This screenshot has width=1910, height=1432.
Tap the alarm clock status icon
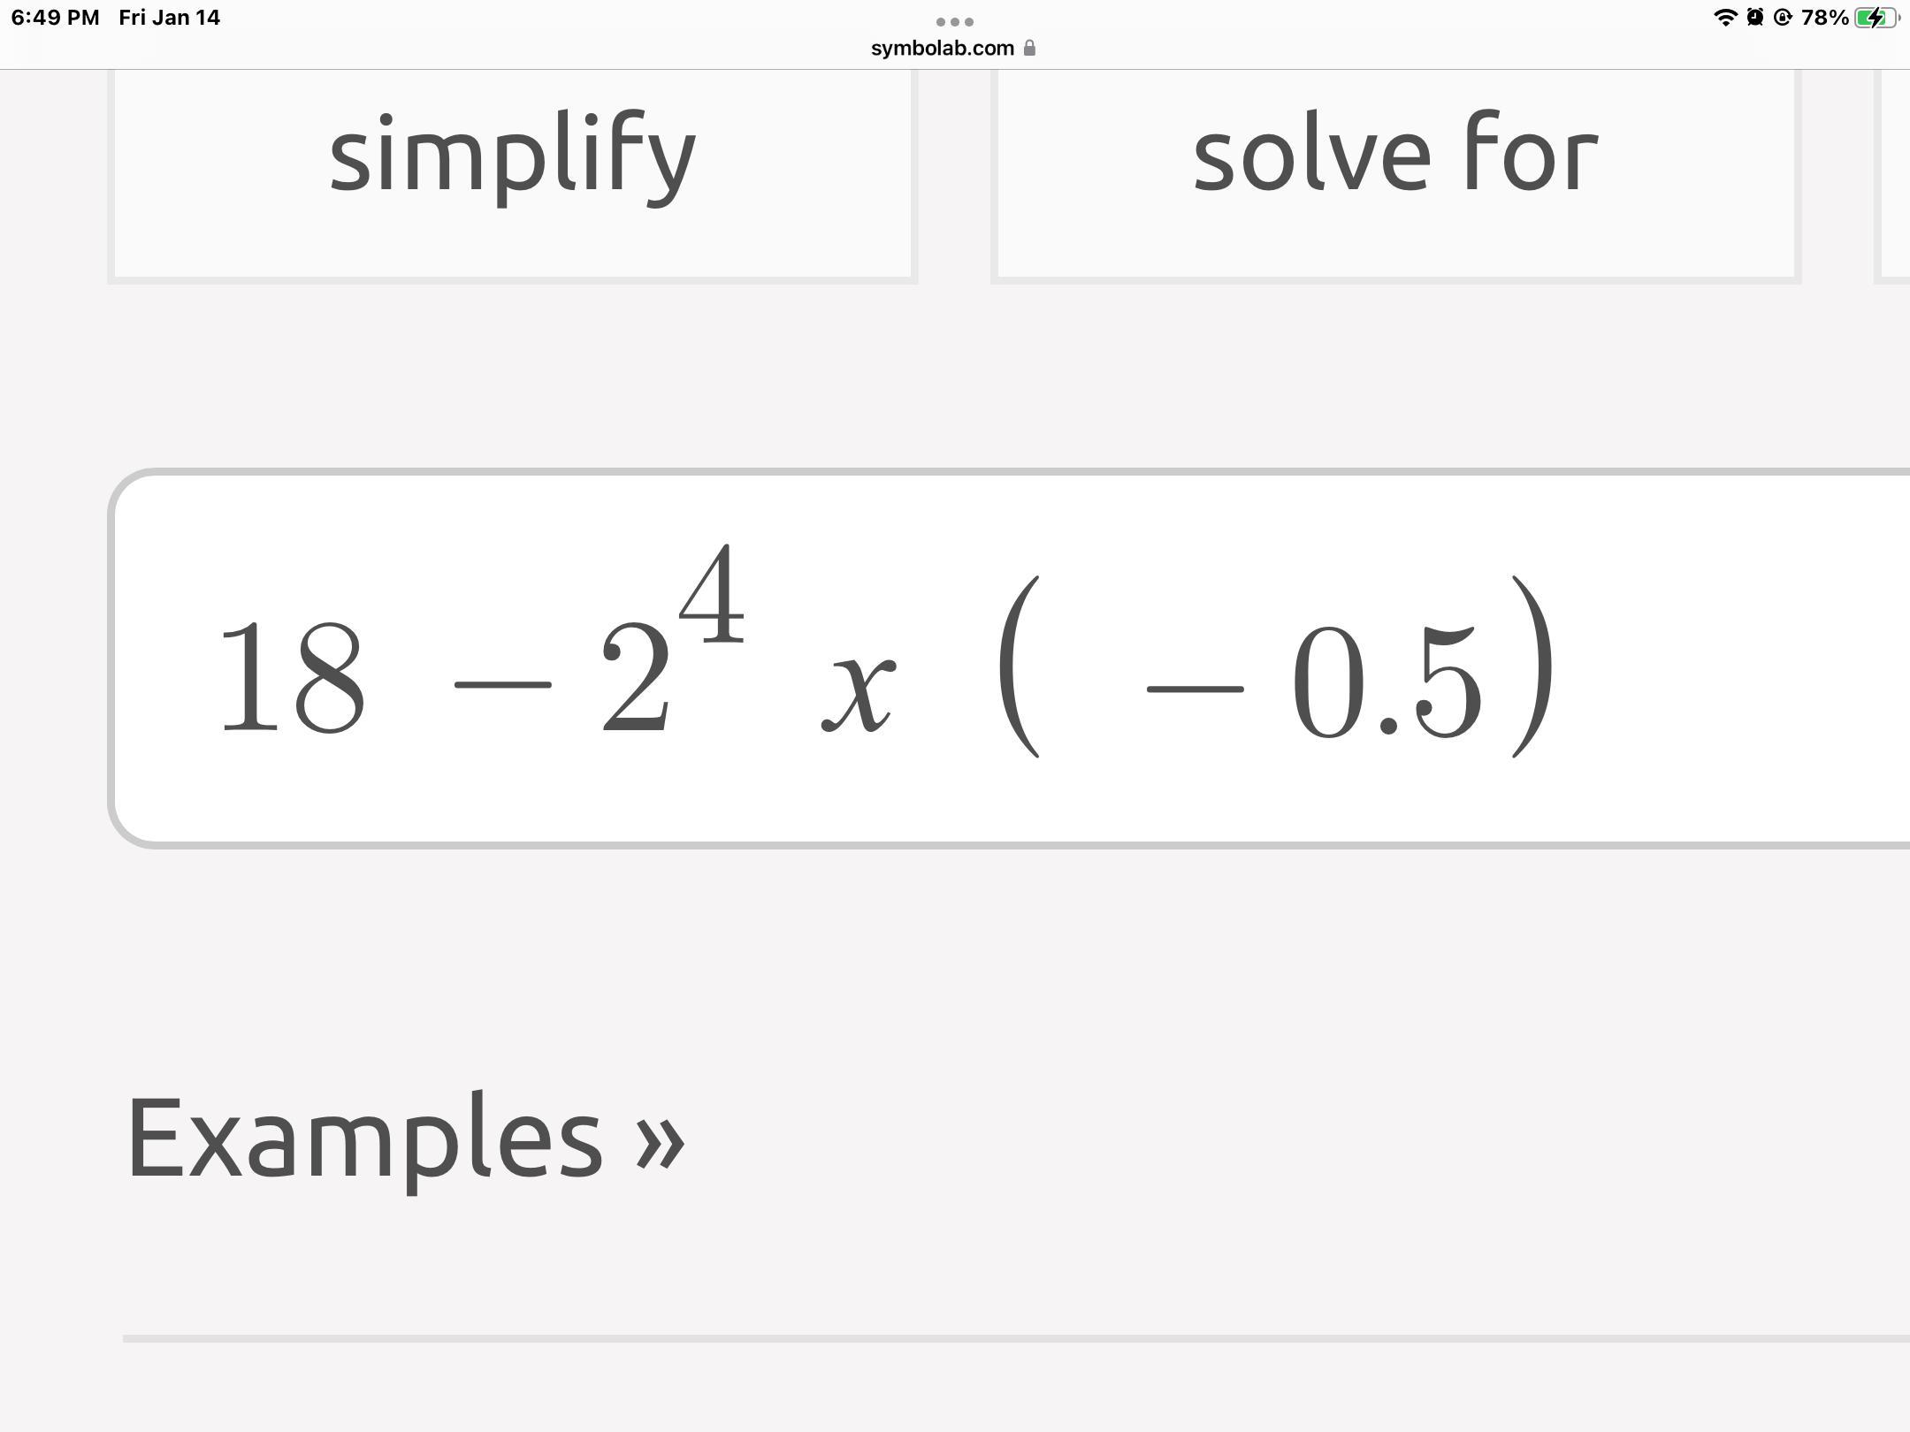(1755, 18)
